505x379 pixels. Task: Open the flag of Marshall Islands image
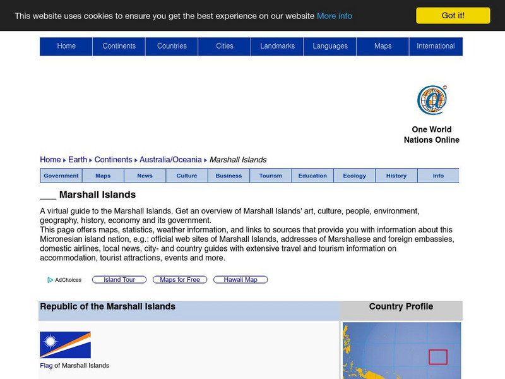coord(65,345)
